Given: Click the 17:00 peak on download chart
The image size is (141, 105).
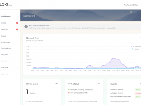Looking at the screenshot, I should (x=113, y=58).
